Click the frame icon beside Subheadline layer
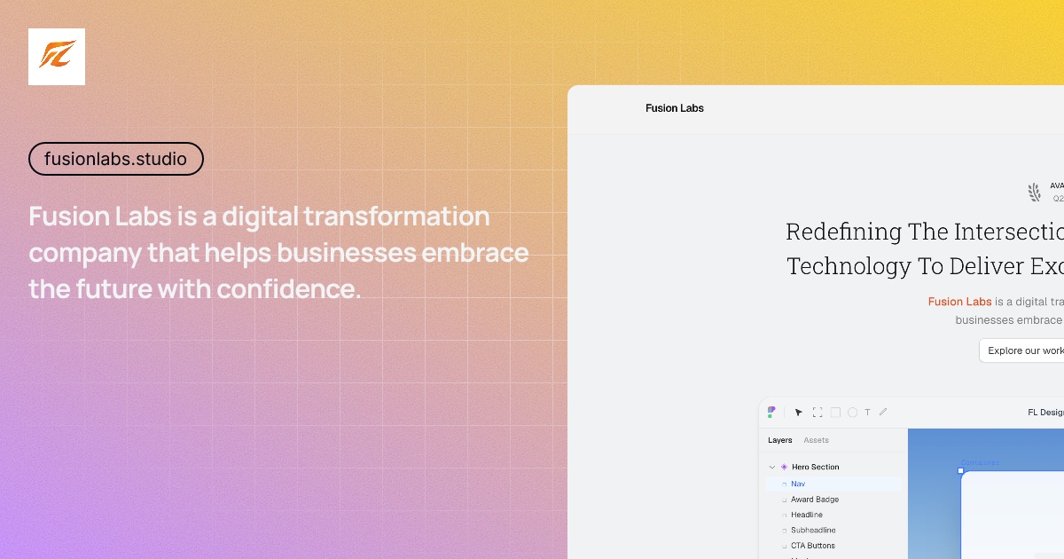The image size is (1064, 559). coord(784,530)
